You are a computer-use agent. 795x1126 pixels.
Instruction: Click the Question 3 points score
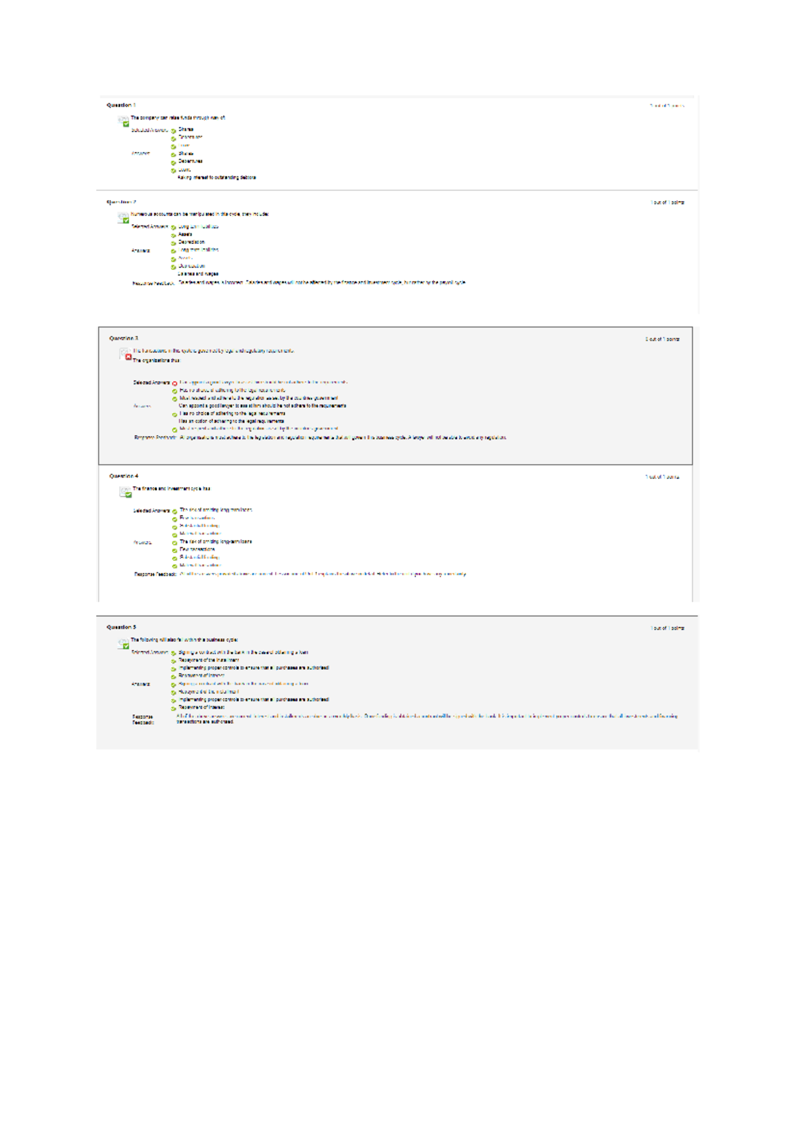tap(662, 340)
